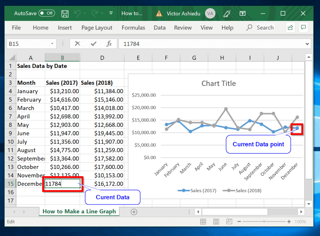Expand the Name Box dropdown arrow

[x=52, y=44]
